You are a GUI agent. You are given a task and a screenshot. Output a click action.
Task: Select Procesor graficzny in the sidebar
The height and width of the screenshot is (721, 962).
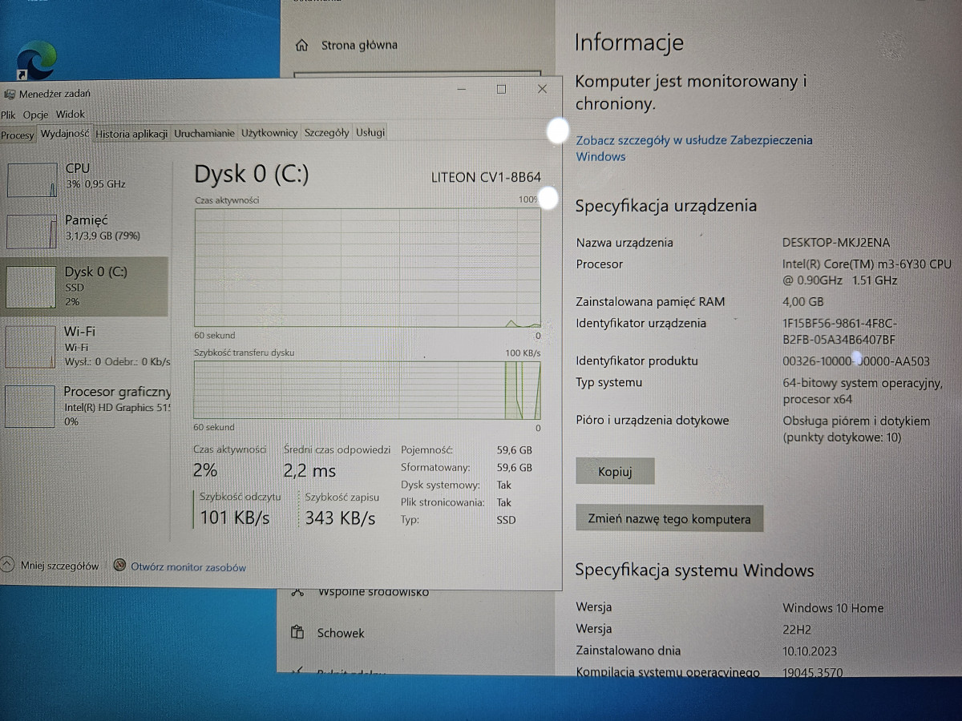[85, 406]
